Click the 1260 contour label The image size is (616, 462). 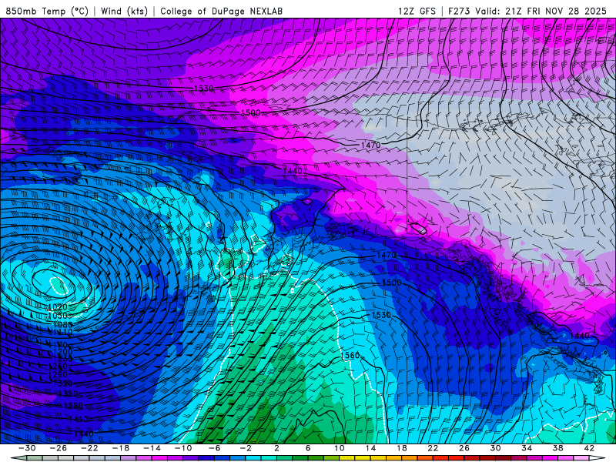click(58, 367)
